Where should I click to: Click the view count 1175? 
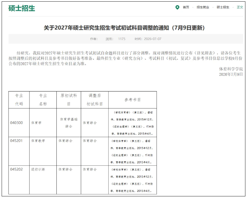(122, 39)
